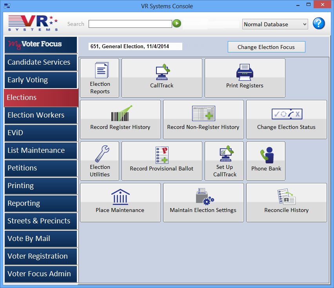334x288 pixels.
Task: Open the Petitions section
Action: [41, 168]
